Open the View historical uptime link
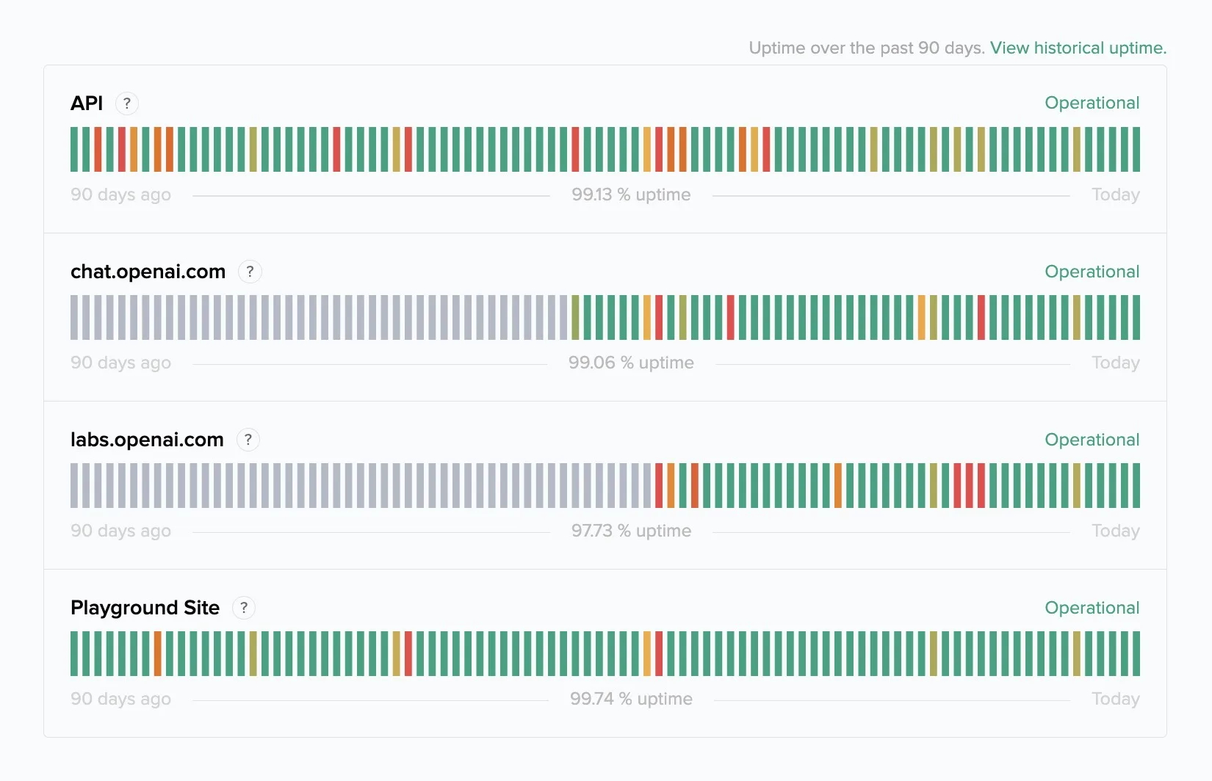Screen dimensions: 1212x781 click(x=1078, y=48)
